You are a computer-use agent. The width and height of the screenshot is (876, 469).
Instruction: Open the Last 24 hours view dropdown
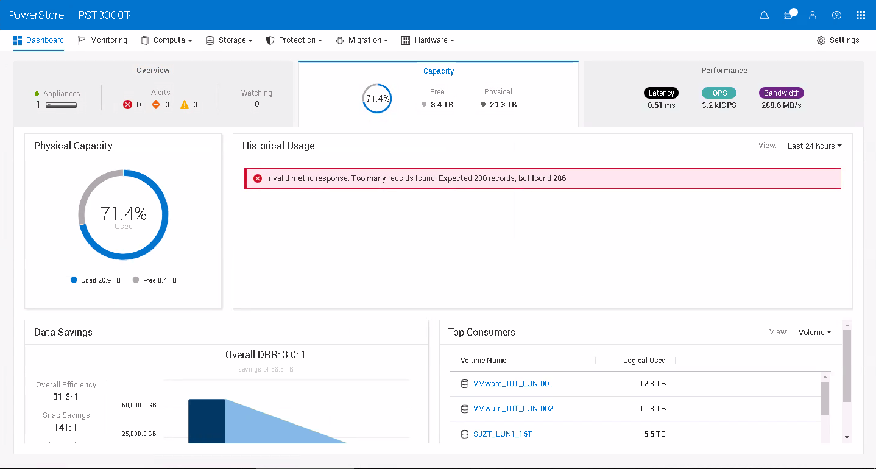coord(814,146)
